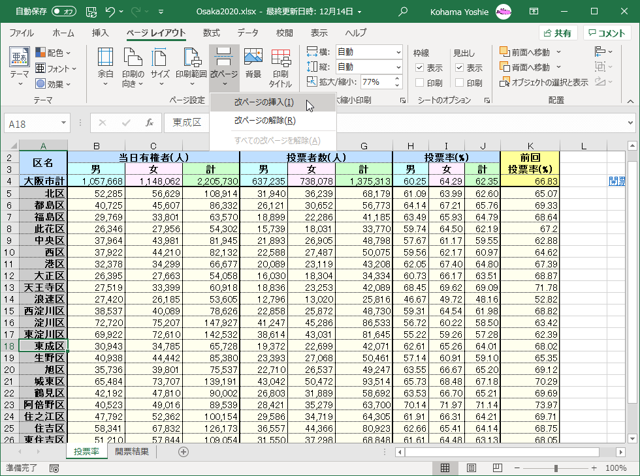
Task: Click the save icon in title bar
Action: coord(91,12)
